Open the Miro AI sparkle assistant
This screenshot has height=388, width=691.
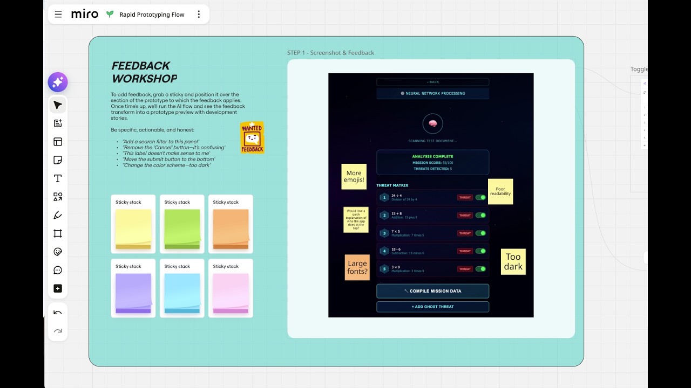pyautogui.click(x=58, y=82)
